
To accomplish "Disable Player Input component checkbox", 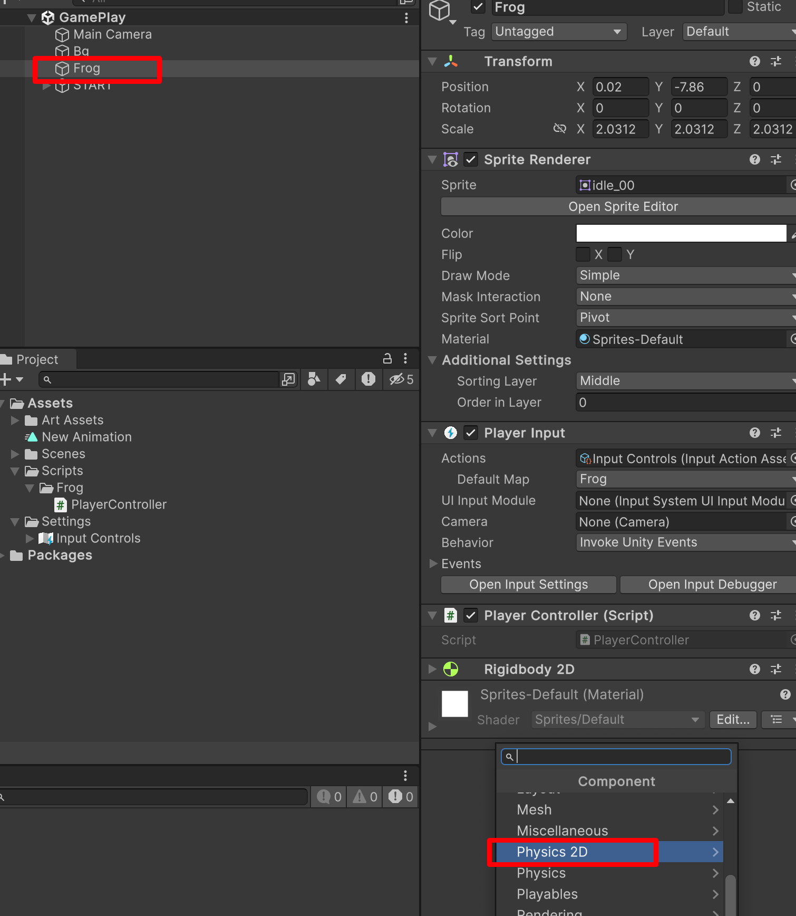I will [x=471, y=433].
